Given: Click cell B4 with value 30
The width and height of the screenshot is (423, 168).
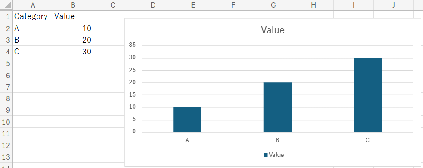Looking at the screenshot, I should tap(73, 52).
